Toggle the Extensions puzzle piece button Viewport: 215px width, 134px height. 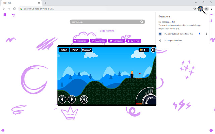(x=207, y=9)
